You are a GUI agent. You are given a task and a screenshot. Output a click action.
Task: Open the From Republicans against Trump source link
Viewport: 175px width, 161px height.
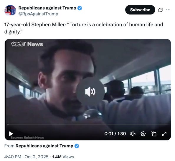point(44,146)
